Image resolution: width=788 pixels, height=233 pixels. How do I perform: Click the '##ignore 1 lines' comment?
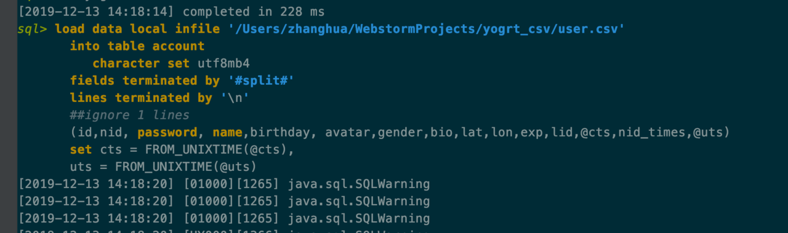pyautogui.click(x=130, y=115)
